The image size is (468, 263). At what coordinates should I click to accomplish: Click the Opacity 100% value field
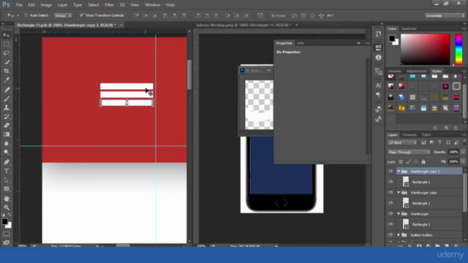[x=453, y=152]
